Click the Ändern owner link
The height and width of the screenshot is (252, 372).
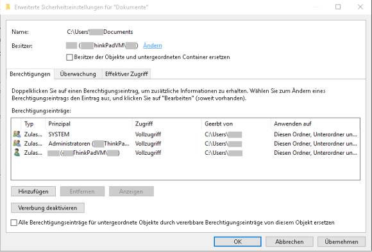(x=153, y=45)
